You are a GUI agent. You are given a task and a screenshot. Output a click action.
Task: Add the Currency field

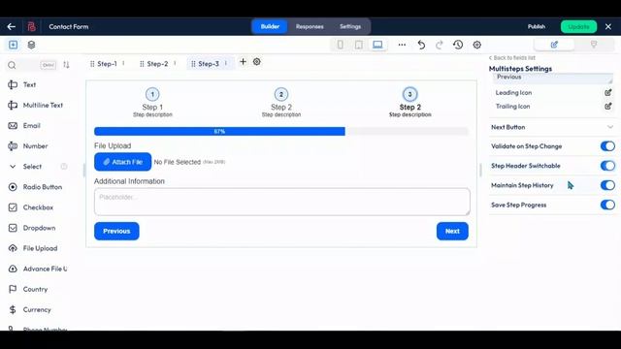click(37, 310)
